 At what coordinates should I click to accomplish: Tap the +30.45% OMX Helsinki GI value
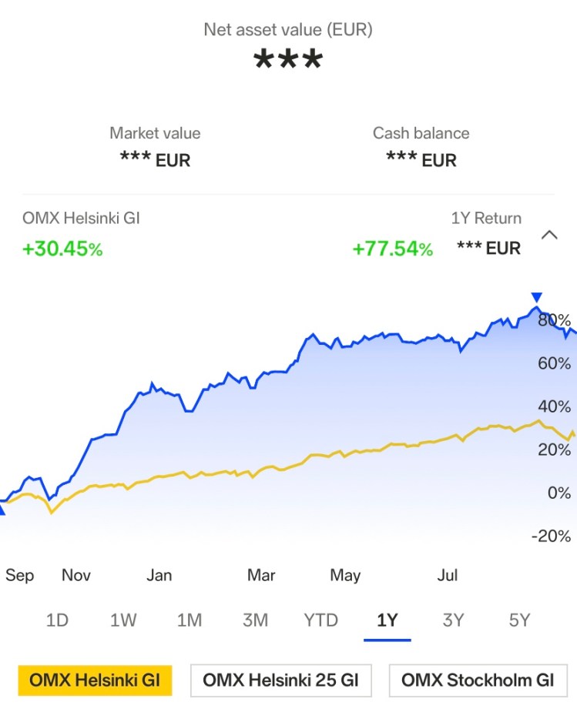click(62, 249)
